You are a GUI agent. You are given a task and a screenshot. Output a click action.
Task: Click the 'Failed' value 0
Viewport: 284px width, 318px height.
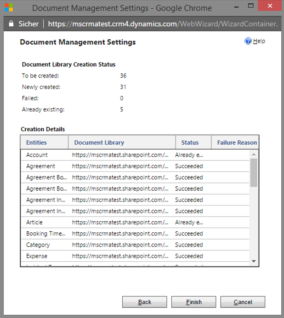(x=122, y=98)
